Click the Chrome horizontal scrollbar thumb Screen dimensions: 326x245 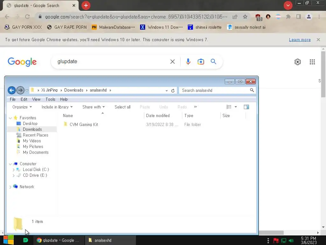[271, 233]
